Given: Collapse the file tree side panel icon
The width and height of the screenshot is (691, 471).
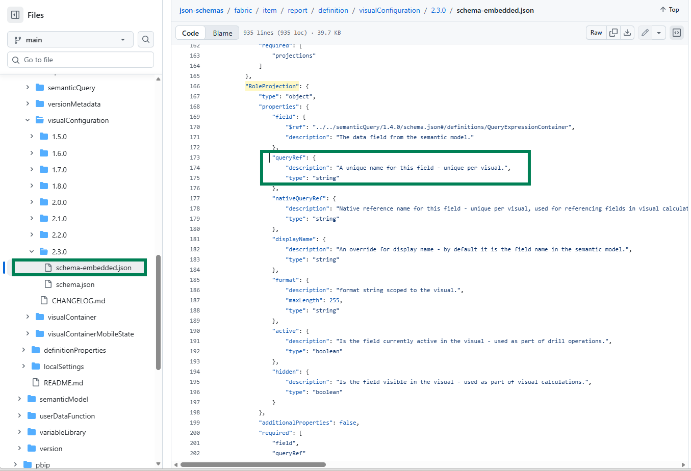Looking at the screenshot, I should click(15, 15).
